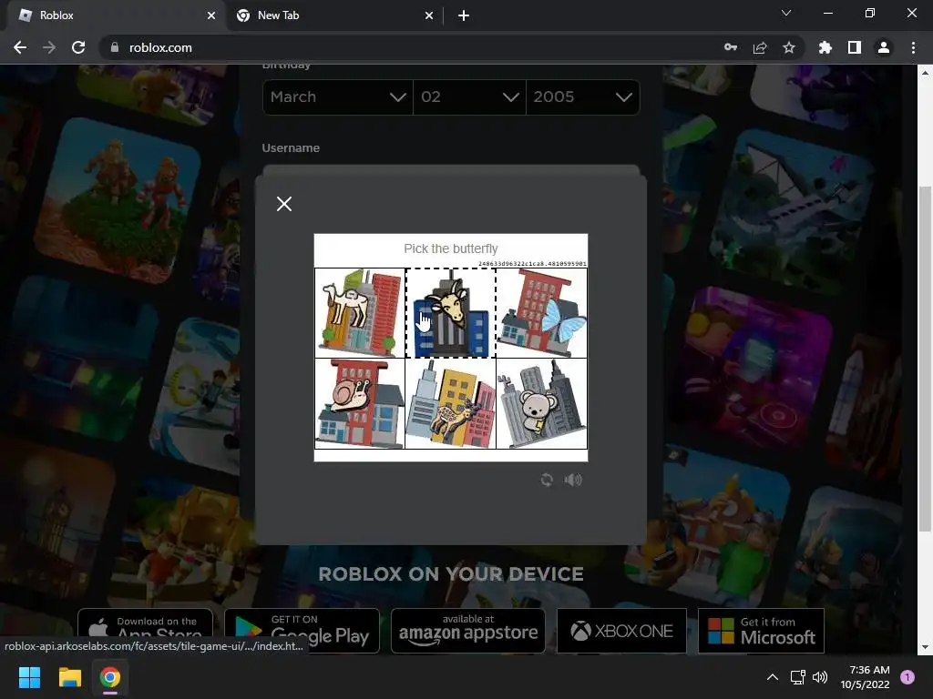Viewport: 933px width, 699px height.
Task: Open the tab search chevron
Action: 786,13
